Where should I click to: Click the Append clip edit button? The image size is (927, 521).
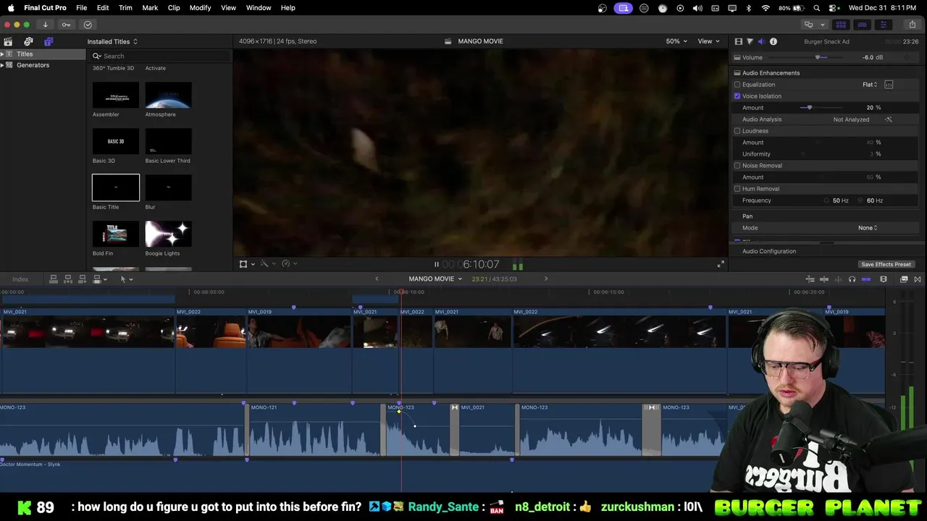(83, 279)
